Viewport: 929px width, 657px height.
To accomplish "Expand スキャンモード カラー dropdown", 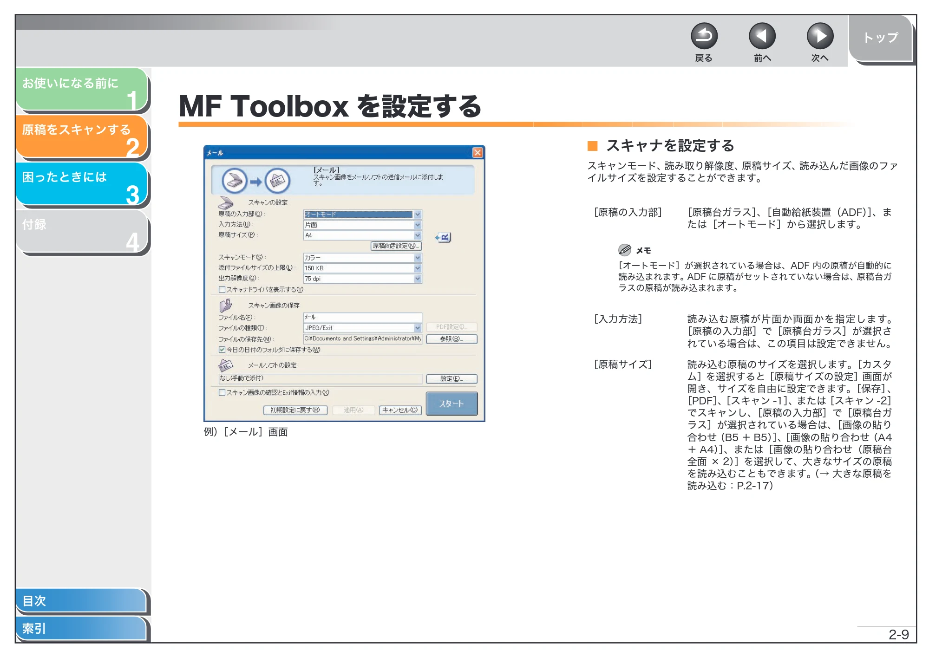I will click(x=418, y=258).
